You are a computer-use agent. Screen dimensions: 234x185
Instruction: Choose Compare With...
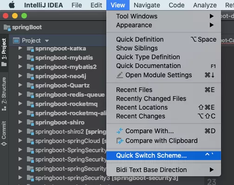point(163,131)
